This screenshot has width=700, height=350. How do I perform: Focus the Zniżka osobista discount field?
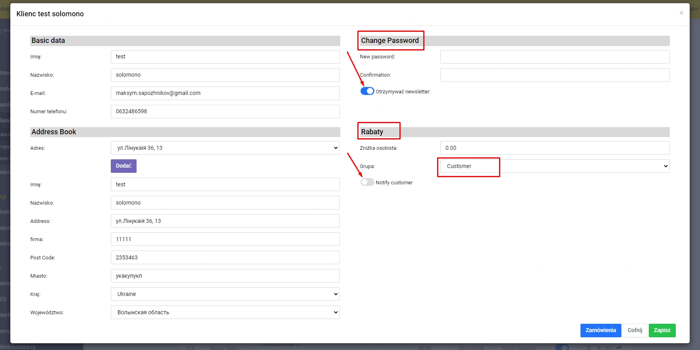tap(554, 148)
